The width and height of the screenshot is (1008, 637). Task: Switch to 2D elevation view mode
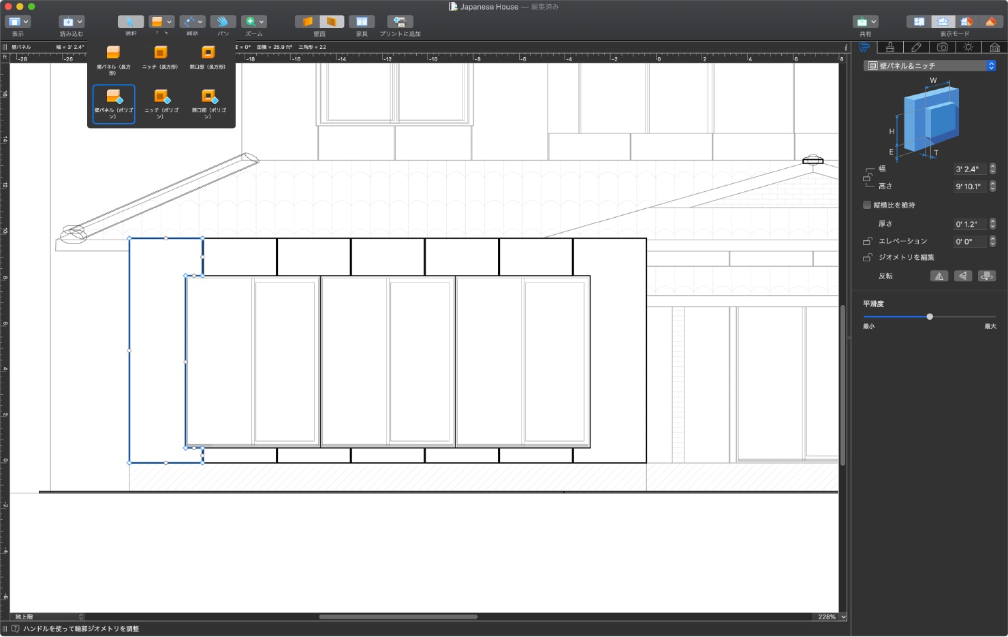click(943, 22)
